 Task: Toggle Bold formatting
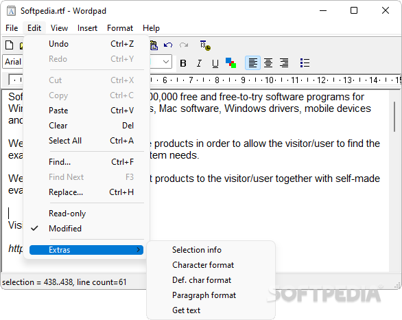coord(183,63)
